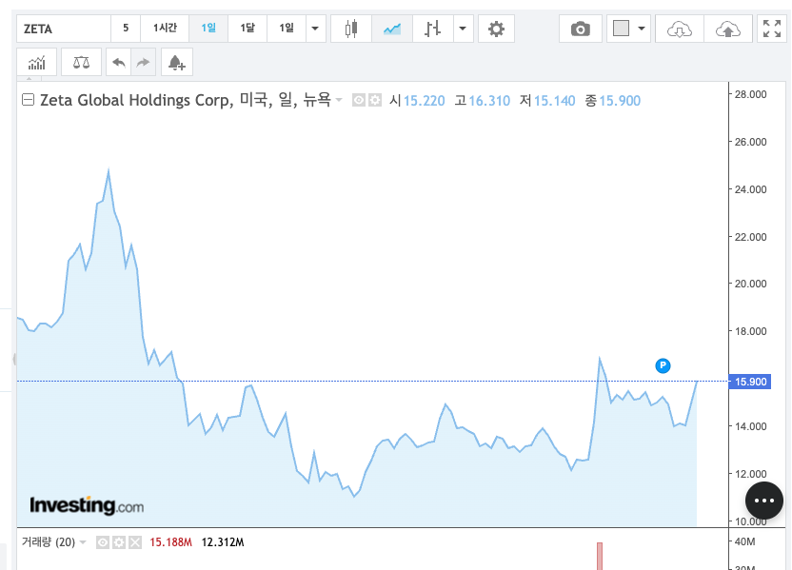Screen dimensions: 792x570
Task: Open the layout dropdown arrow
Action: (x=642, y=29)
